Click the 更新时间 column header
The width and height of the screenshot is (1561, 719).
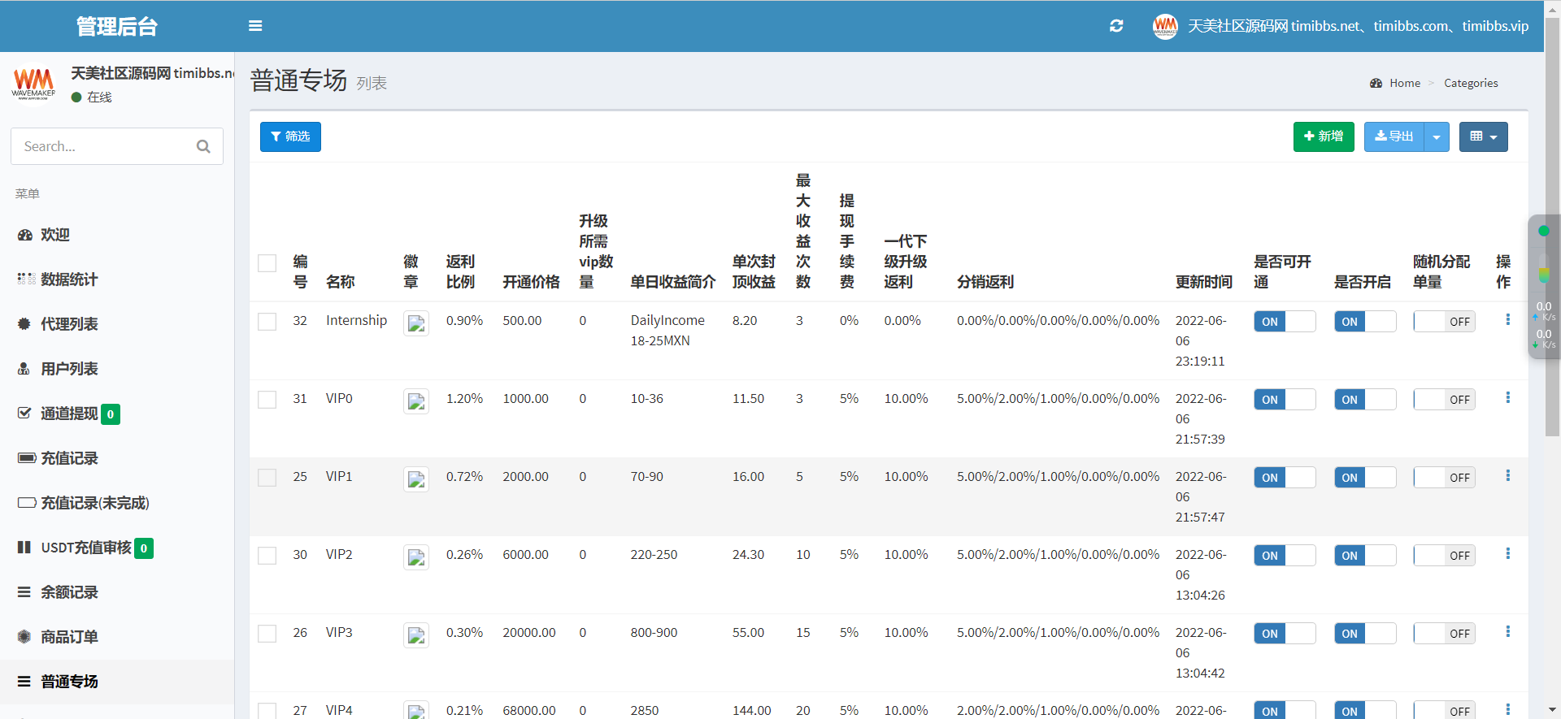1204,282
